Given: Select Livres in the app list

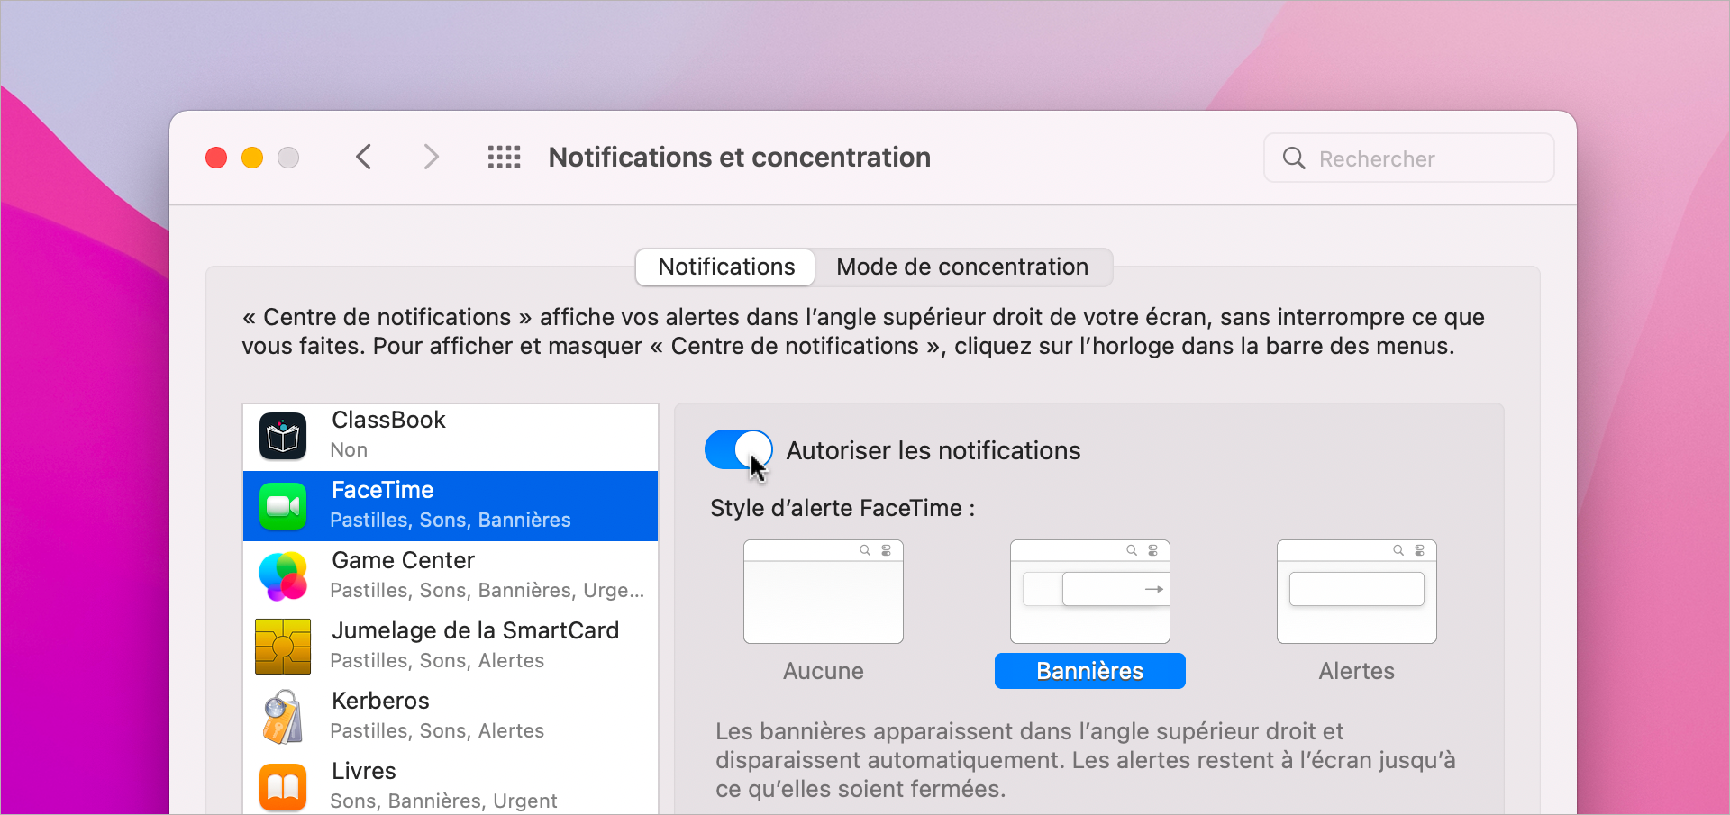Looking at the screenshot, I should tap(451, 783).
